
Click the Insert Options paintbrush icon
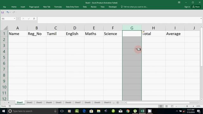pyautogui.click(x=143, y=32)
